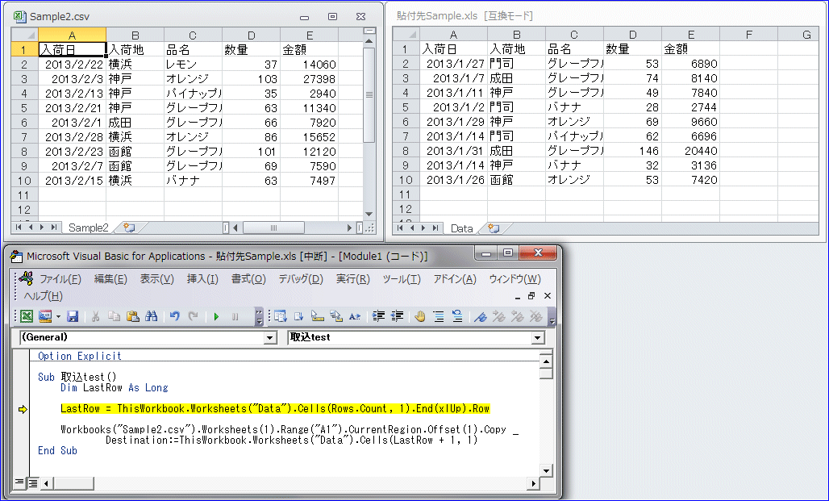The width and height of the screenshot is (829, 501).
Task: Click the Save icon in VBA toolbar
Action: pyautogui.click(x=73, y=317)
